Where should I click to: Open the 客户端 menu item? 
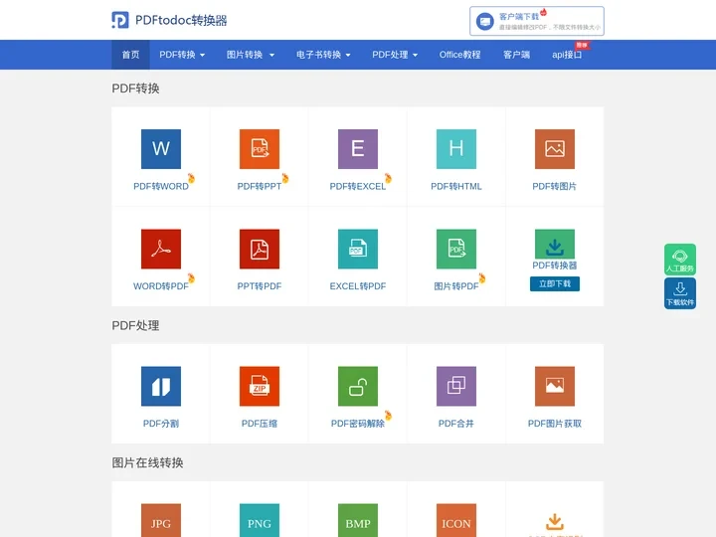click(516, 55)
